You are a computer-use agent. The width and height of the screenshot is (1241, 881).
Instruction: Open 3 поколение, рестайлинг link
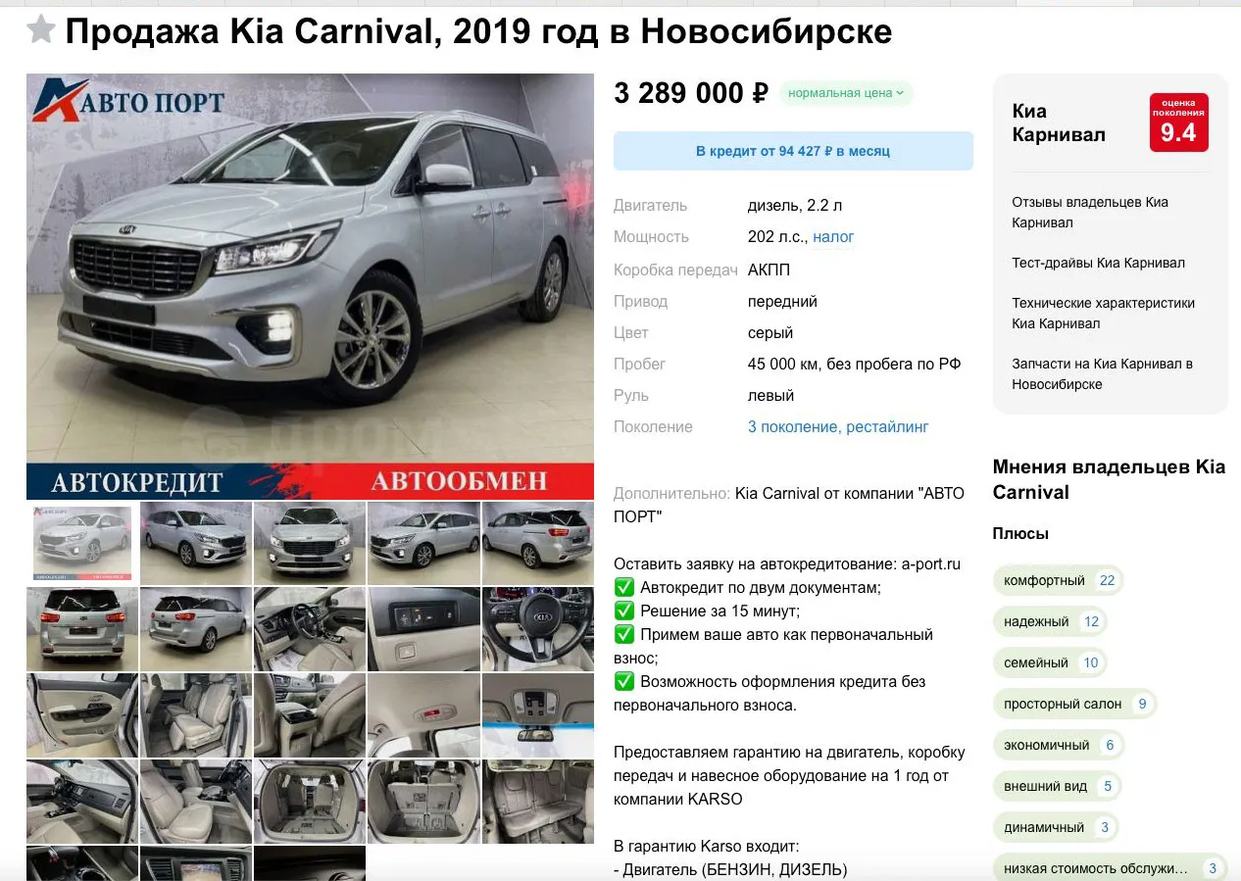(838, 427)
